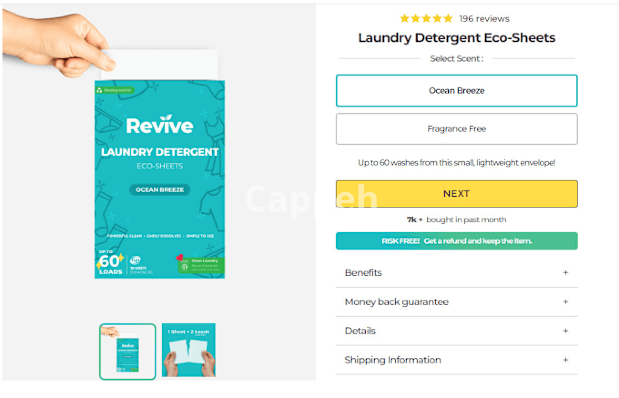Image resolution: width=619 pixels, height=398 pixels.
Task: Open the Money back guarantee row
Action: point(457,302)
